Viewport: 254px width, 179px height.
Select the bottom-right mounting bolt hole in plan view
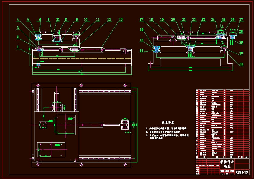(125, 165)
